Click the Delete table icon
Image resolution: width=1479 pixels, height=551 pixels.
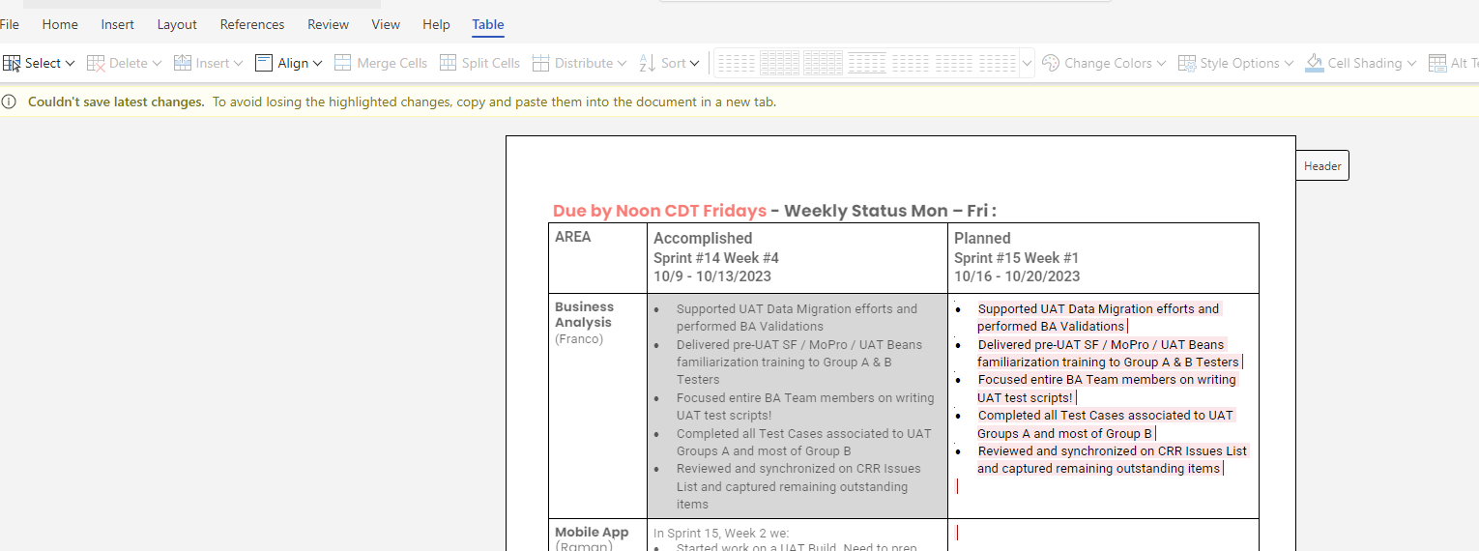point(96,63)
